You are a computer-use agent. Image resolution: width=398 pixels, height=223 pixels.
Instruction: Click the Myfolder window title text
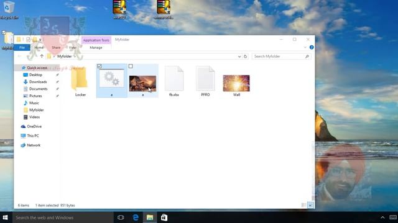(x=122, y=40)
